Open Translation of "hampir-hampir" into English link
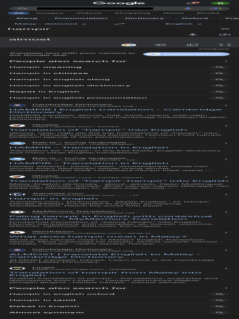This screenshot has height=319, width=239. (119, 181)
